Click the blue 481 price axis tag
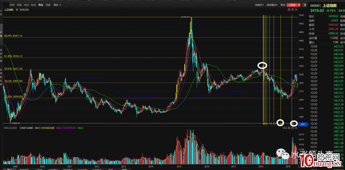 [x=303, y=124]
